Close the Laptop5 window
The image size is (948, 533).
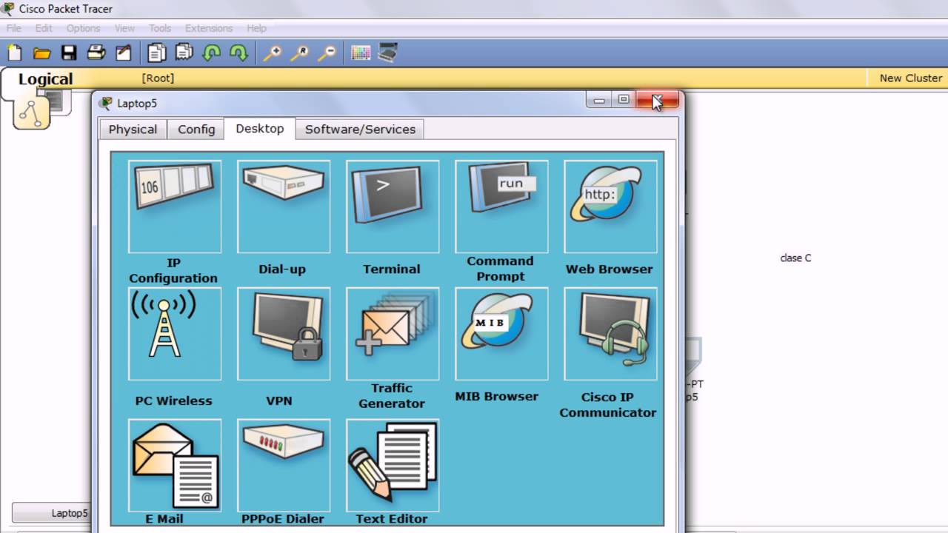coord(657,100)
